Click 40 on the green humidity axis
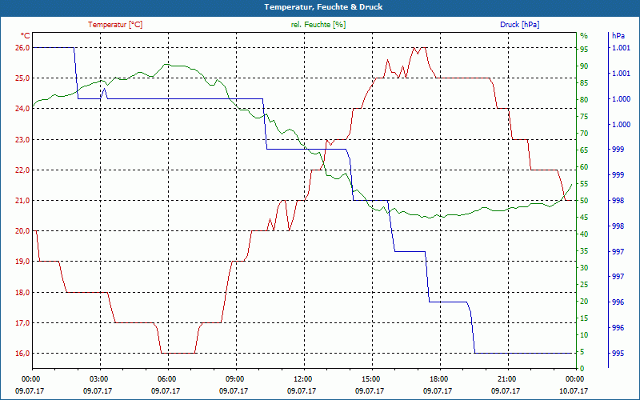The width and height of the screenshot is (640, 400). 584,234
